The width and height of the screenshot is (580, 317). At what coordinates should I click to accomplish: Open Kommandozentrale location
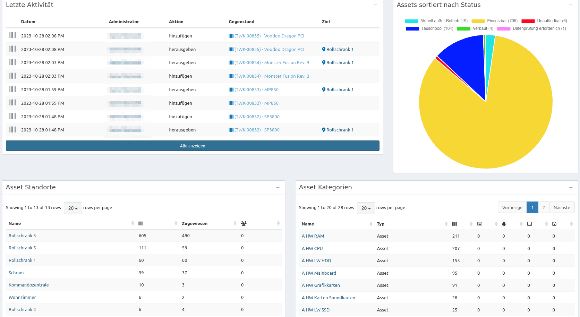29,285
